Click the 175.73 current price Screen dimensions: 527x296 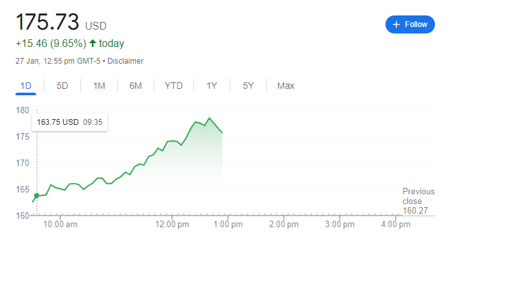pyautogui.click(x=48, y=23)
